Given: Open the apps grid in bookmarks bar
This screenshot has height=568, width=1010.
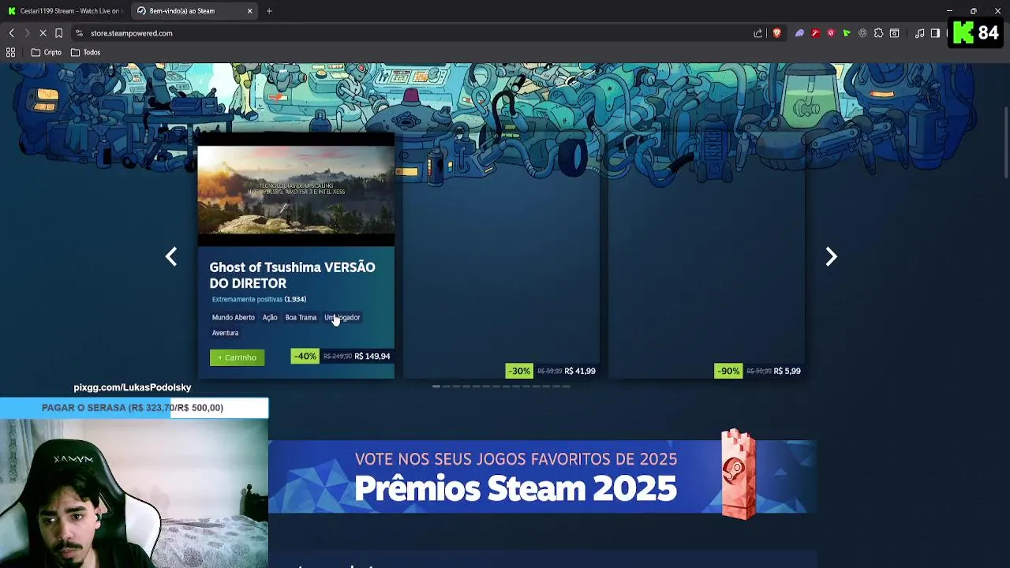Looking at the screenshot, I should pos(11,52).
